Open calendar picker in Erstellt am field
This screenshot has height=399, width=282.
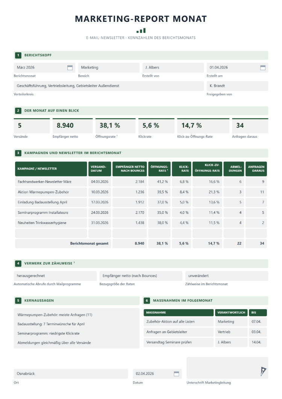click(263, 68)
